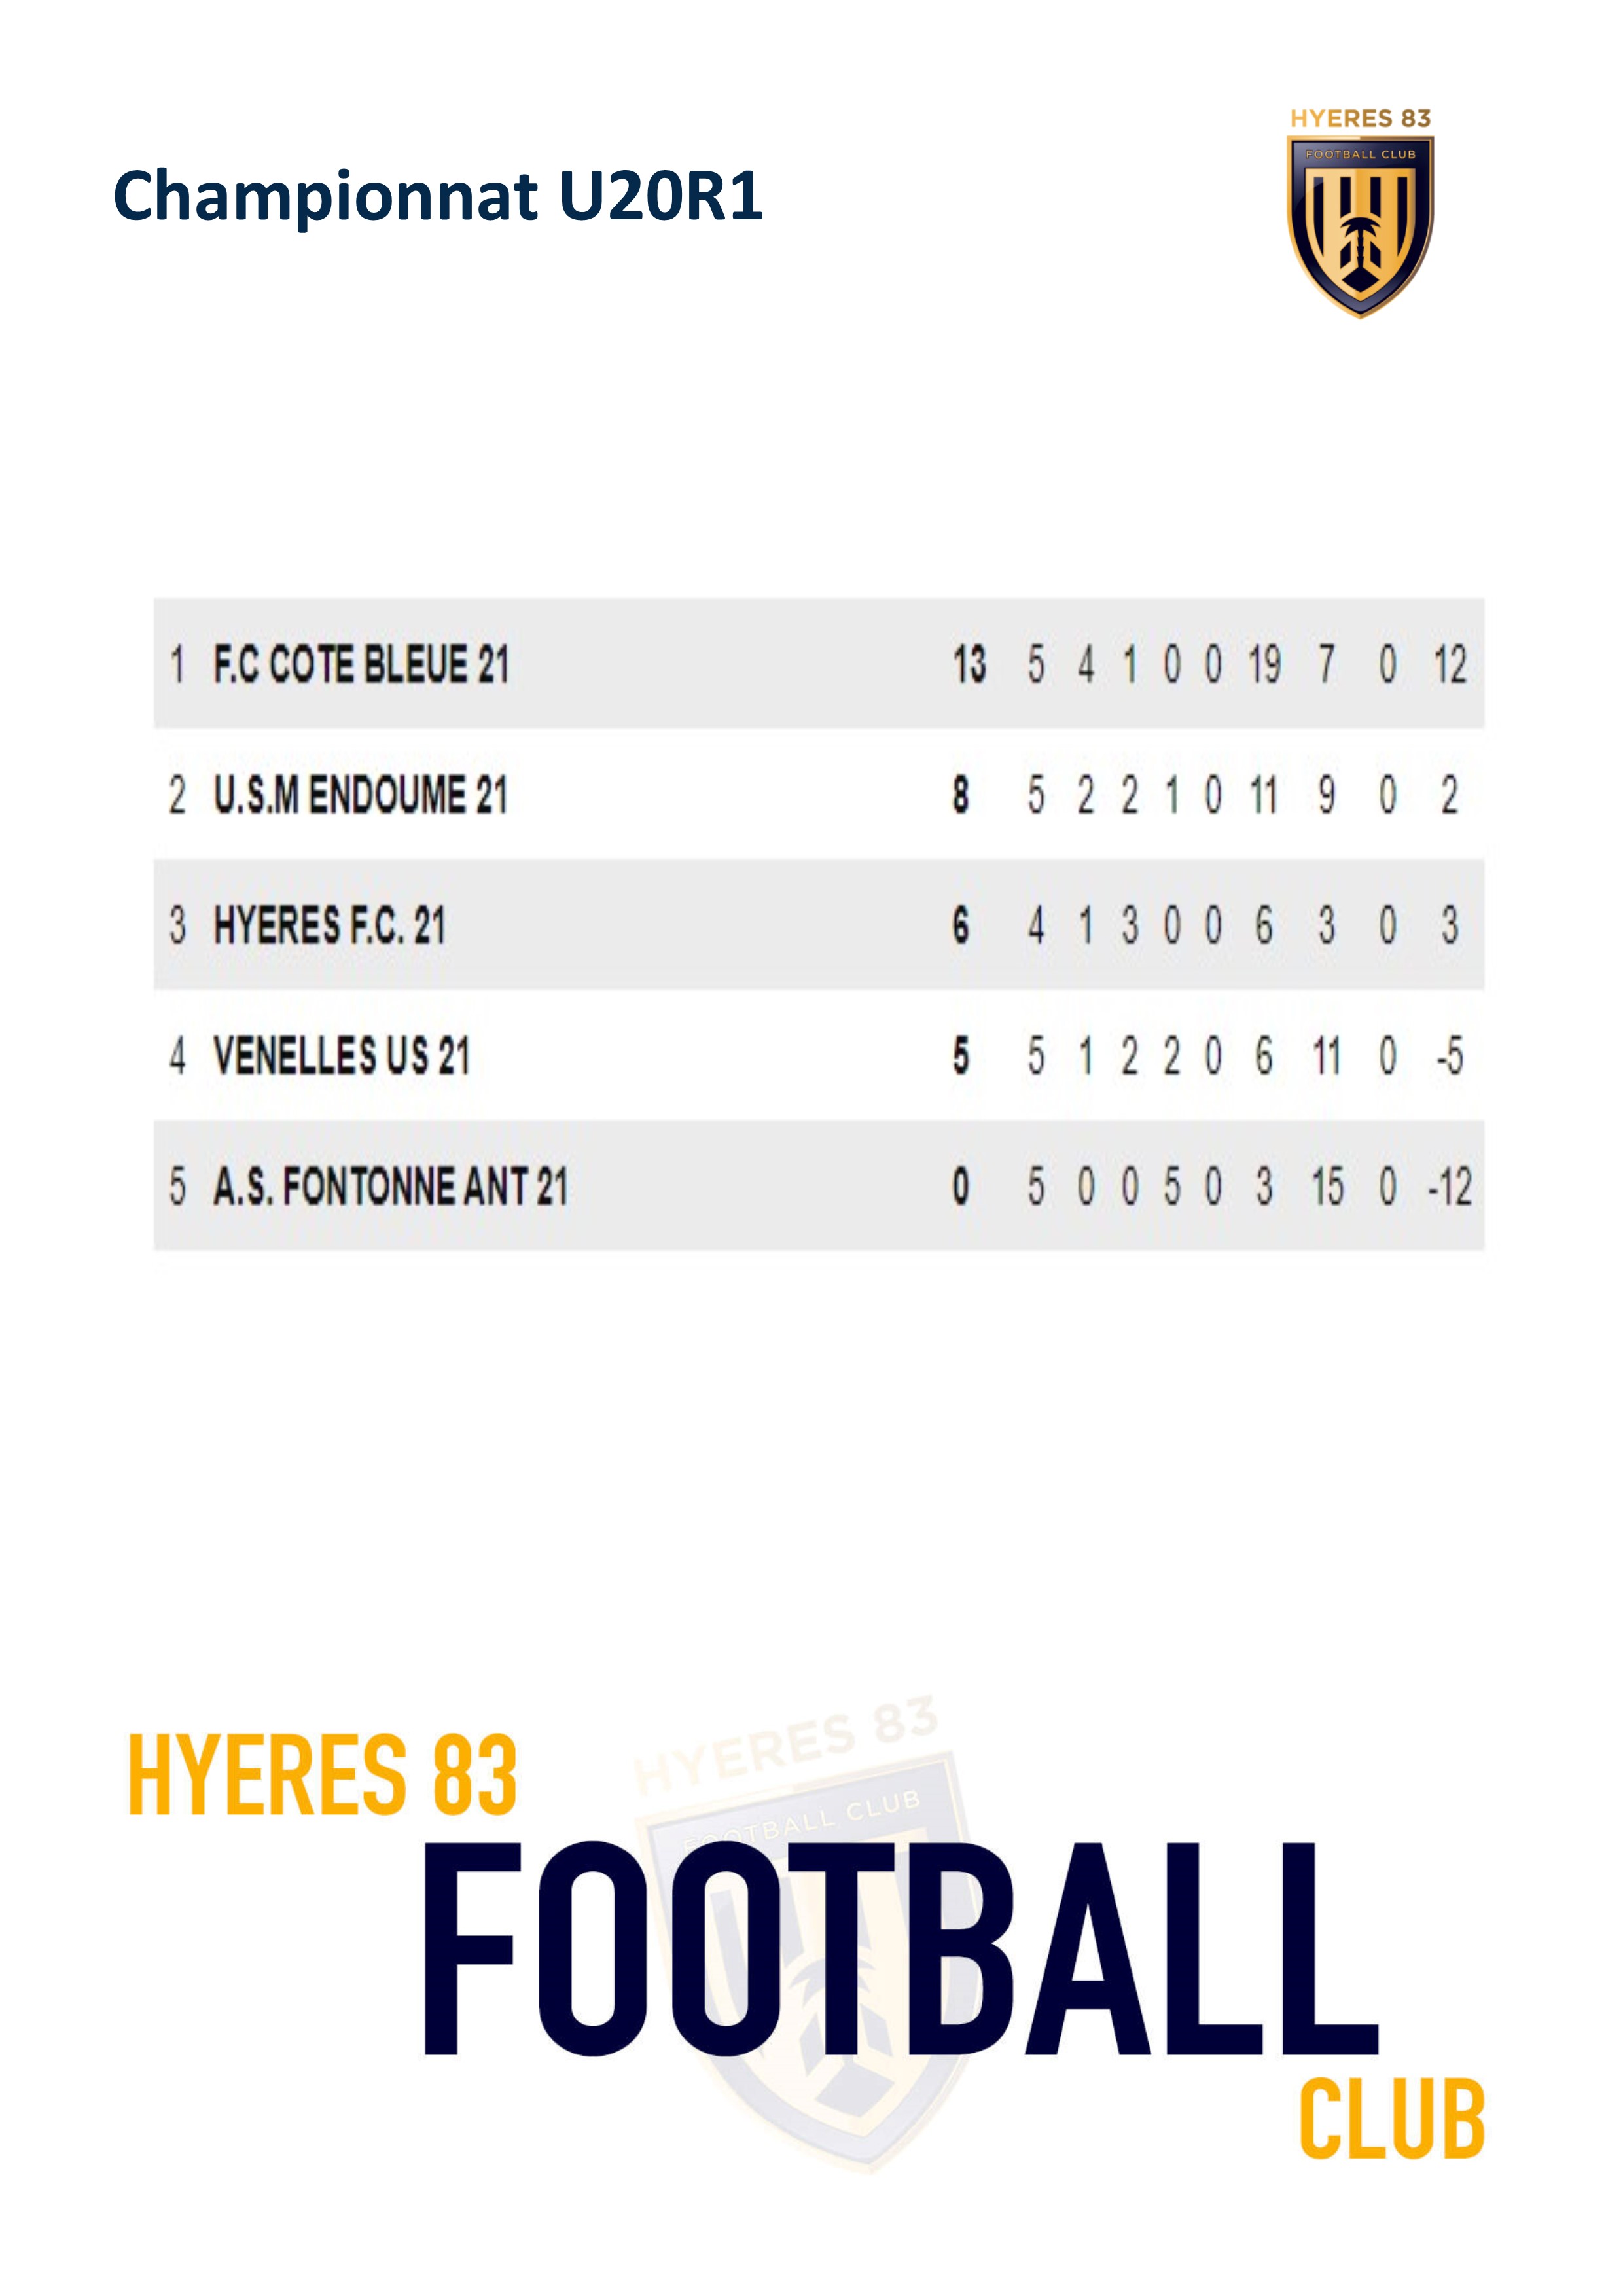Select the U.S.M ENDOUME 21 team name
The height and width of the screenshot is (2296, 1623).
click(360, 795)
